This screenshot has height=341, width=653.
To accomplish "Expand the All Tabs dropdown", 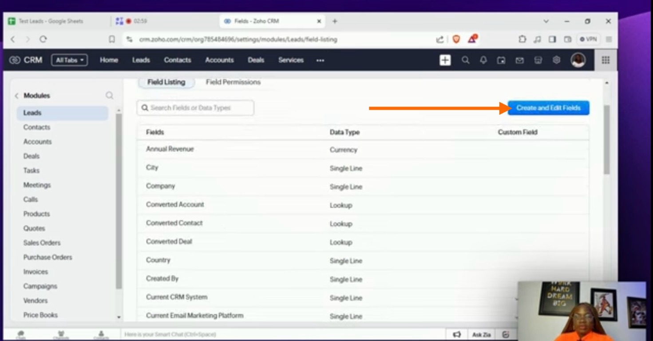I will [x=69, y=60].
